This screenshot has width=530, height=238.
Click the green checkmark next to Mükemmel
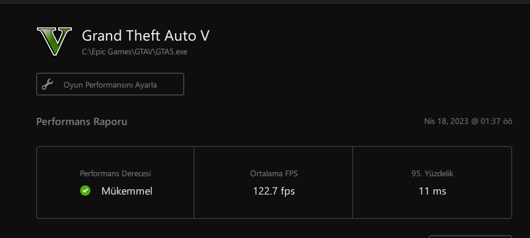point(85,191)
